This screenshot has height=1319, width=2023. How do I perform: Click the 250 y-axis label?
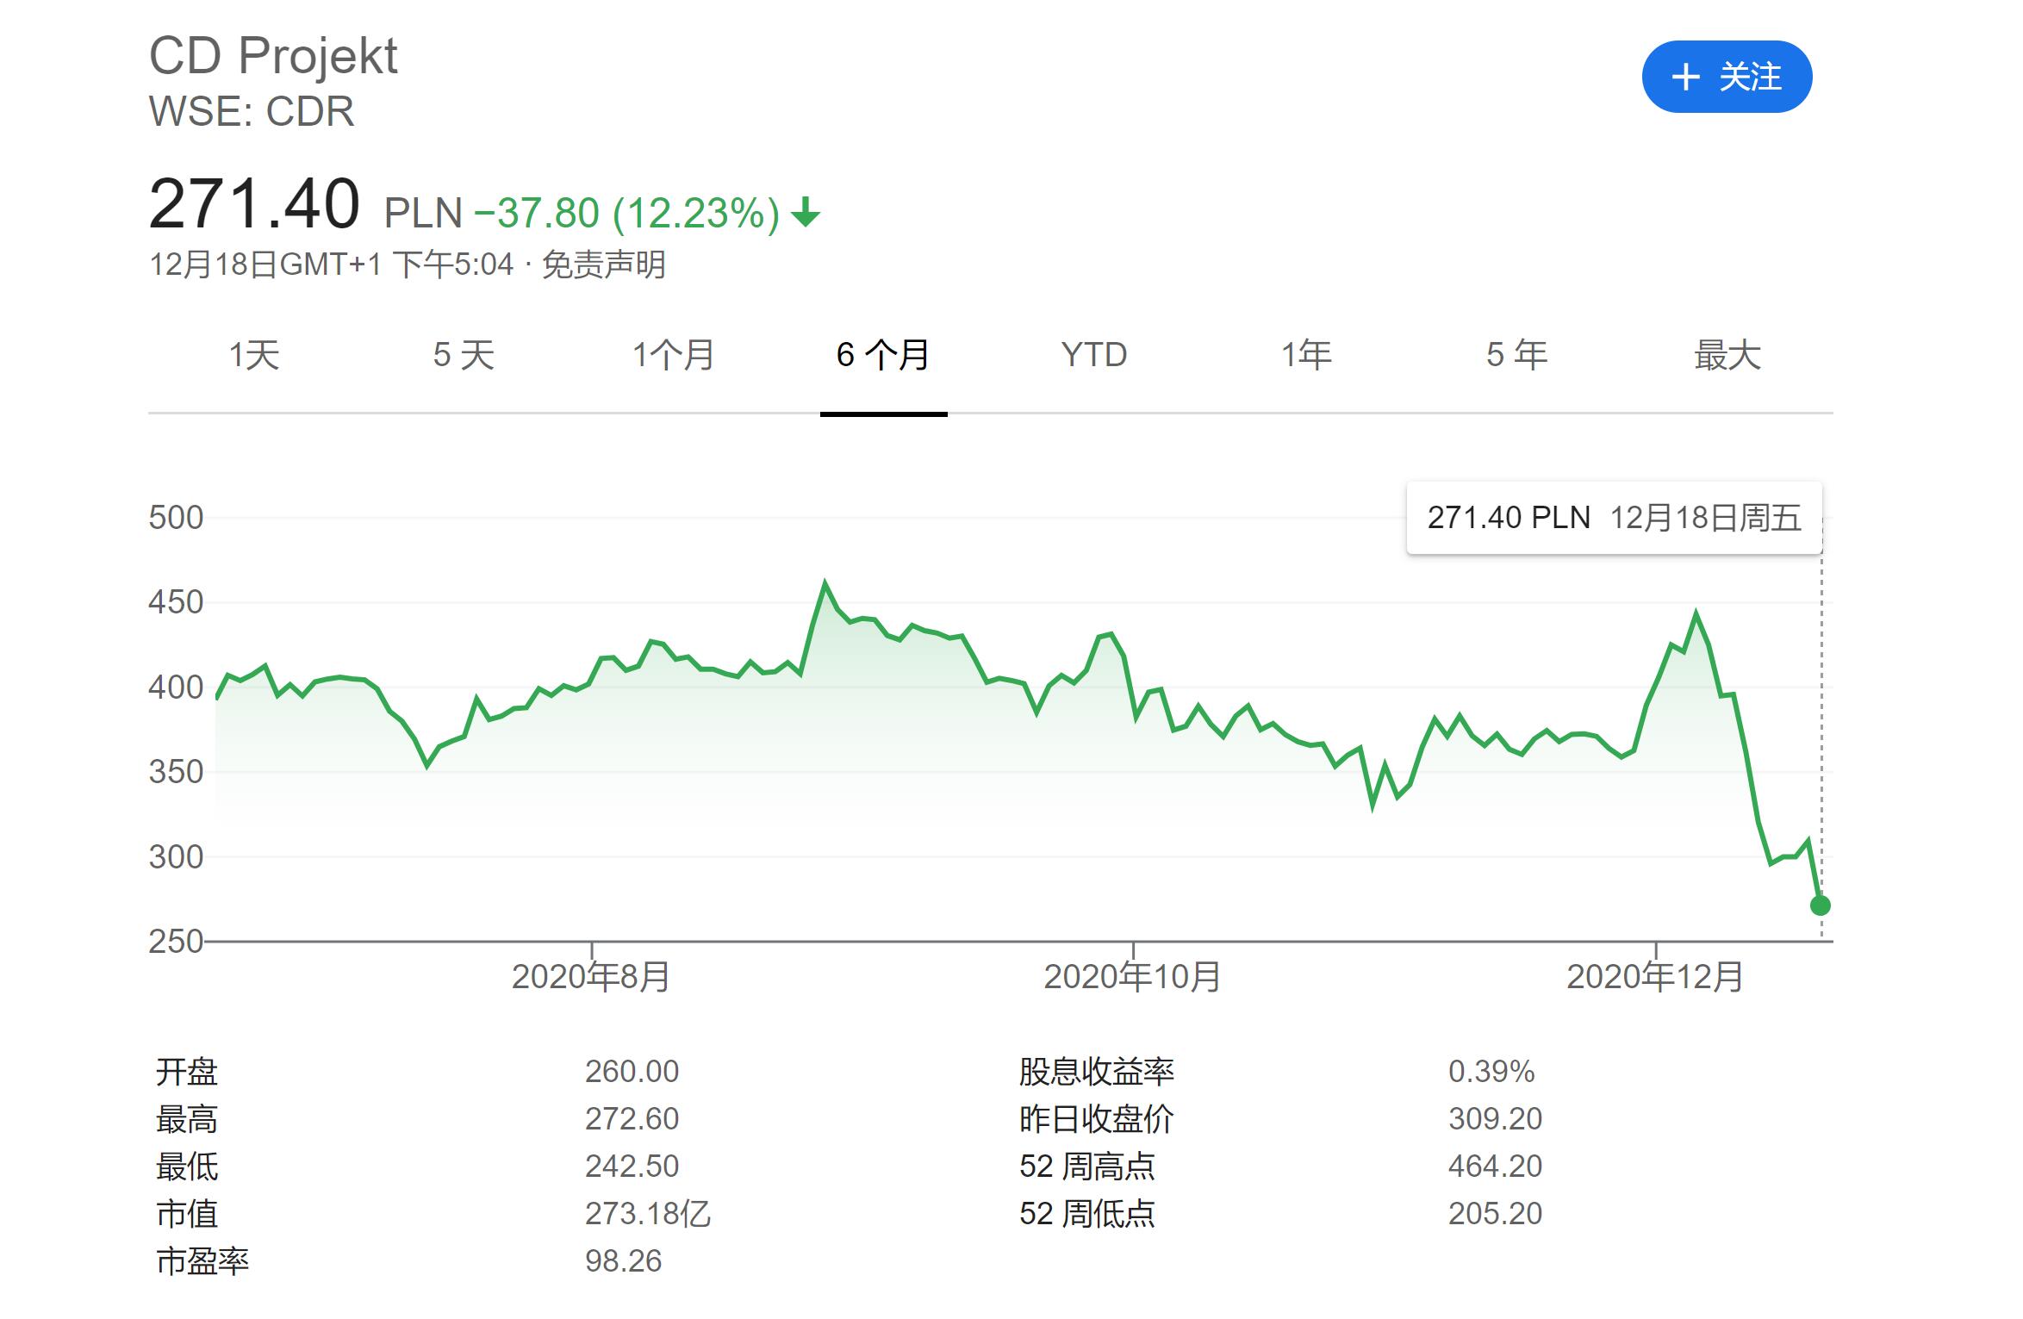[x=176, y=942]
